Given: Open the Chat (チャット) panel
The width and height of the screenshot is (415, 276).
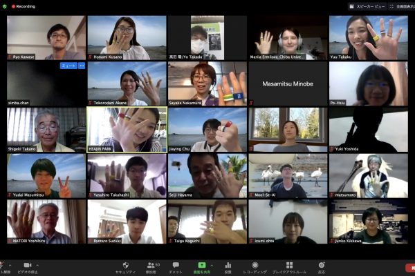Looking at the screenshot, I should coord(176,265).
